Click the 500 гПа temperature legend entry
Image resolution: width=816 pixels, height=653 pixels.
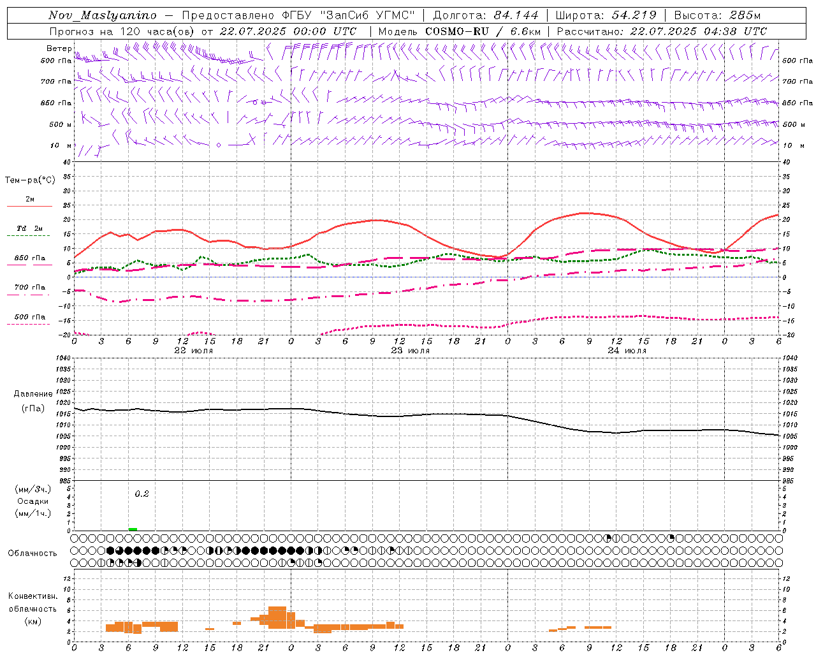pyautogui.click(x=30, y=317)
